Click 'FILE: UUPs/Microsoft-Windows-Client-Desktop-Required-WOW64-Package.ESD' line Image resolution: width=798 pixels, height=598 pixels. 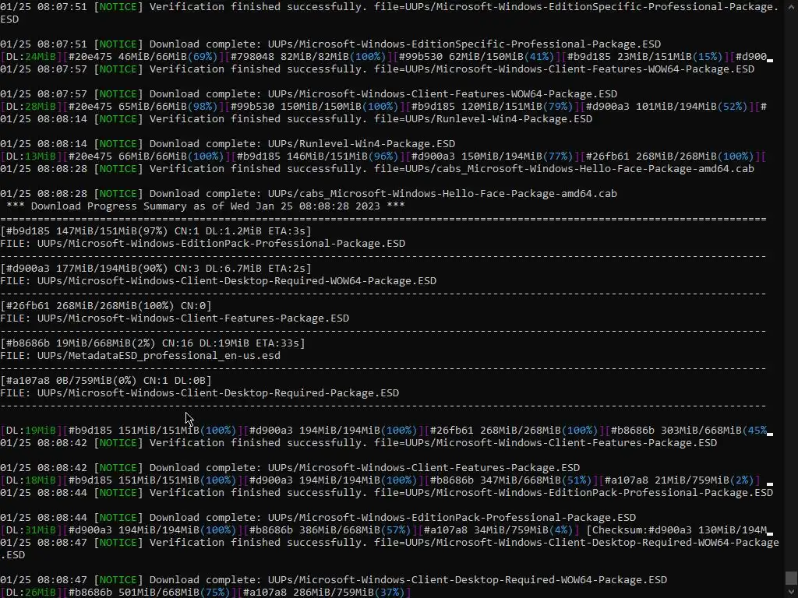pyautogui.click(x=218, y=280)
